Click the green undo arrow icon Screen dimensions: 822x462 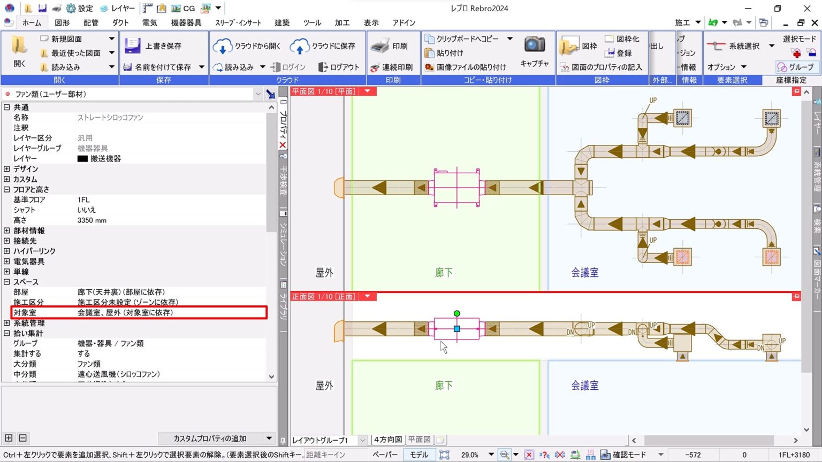click(x=713, y=22)
